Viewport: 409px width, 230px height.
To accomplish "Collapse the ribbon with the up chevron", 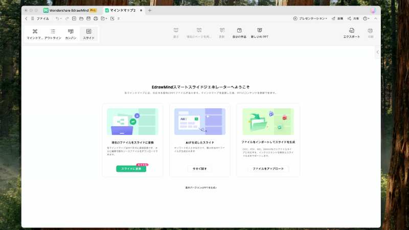I will point(376,18).
